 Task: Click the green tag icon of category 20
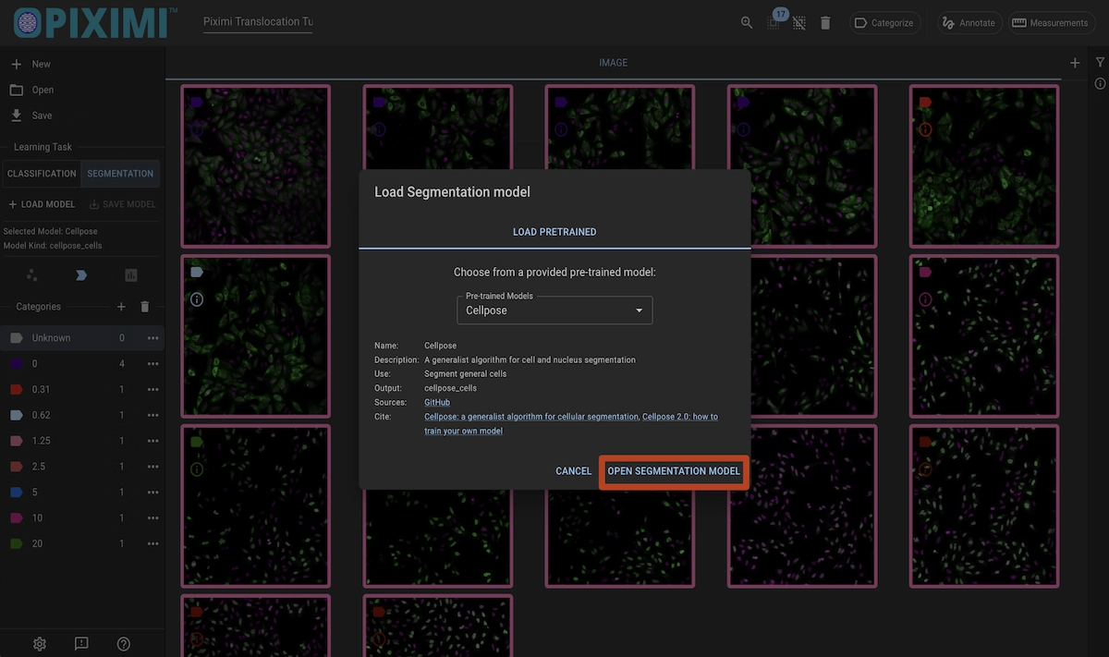point(17,544)
